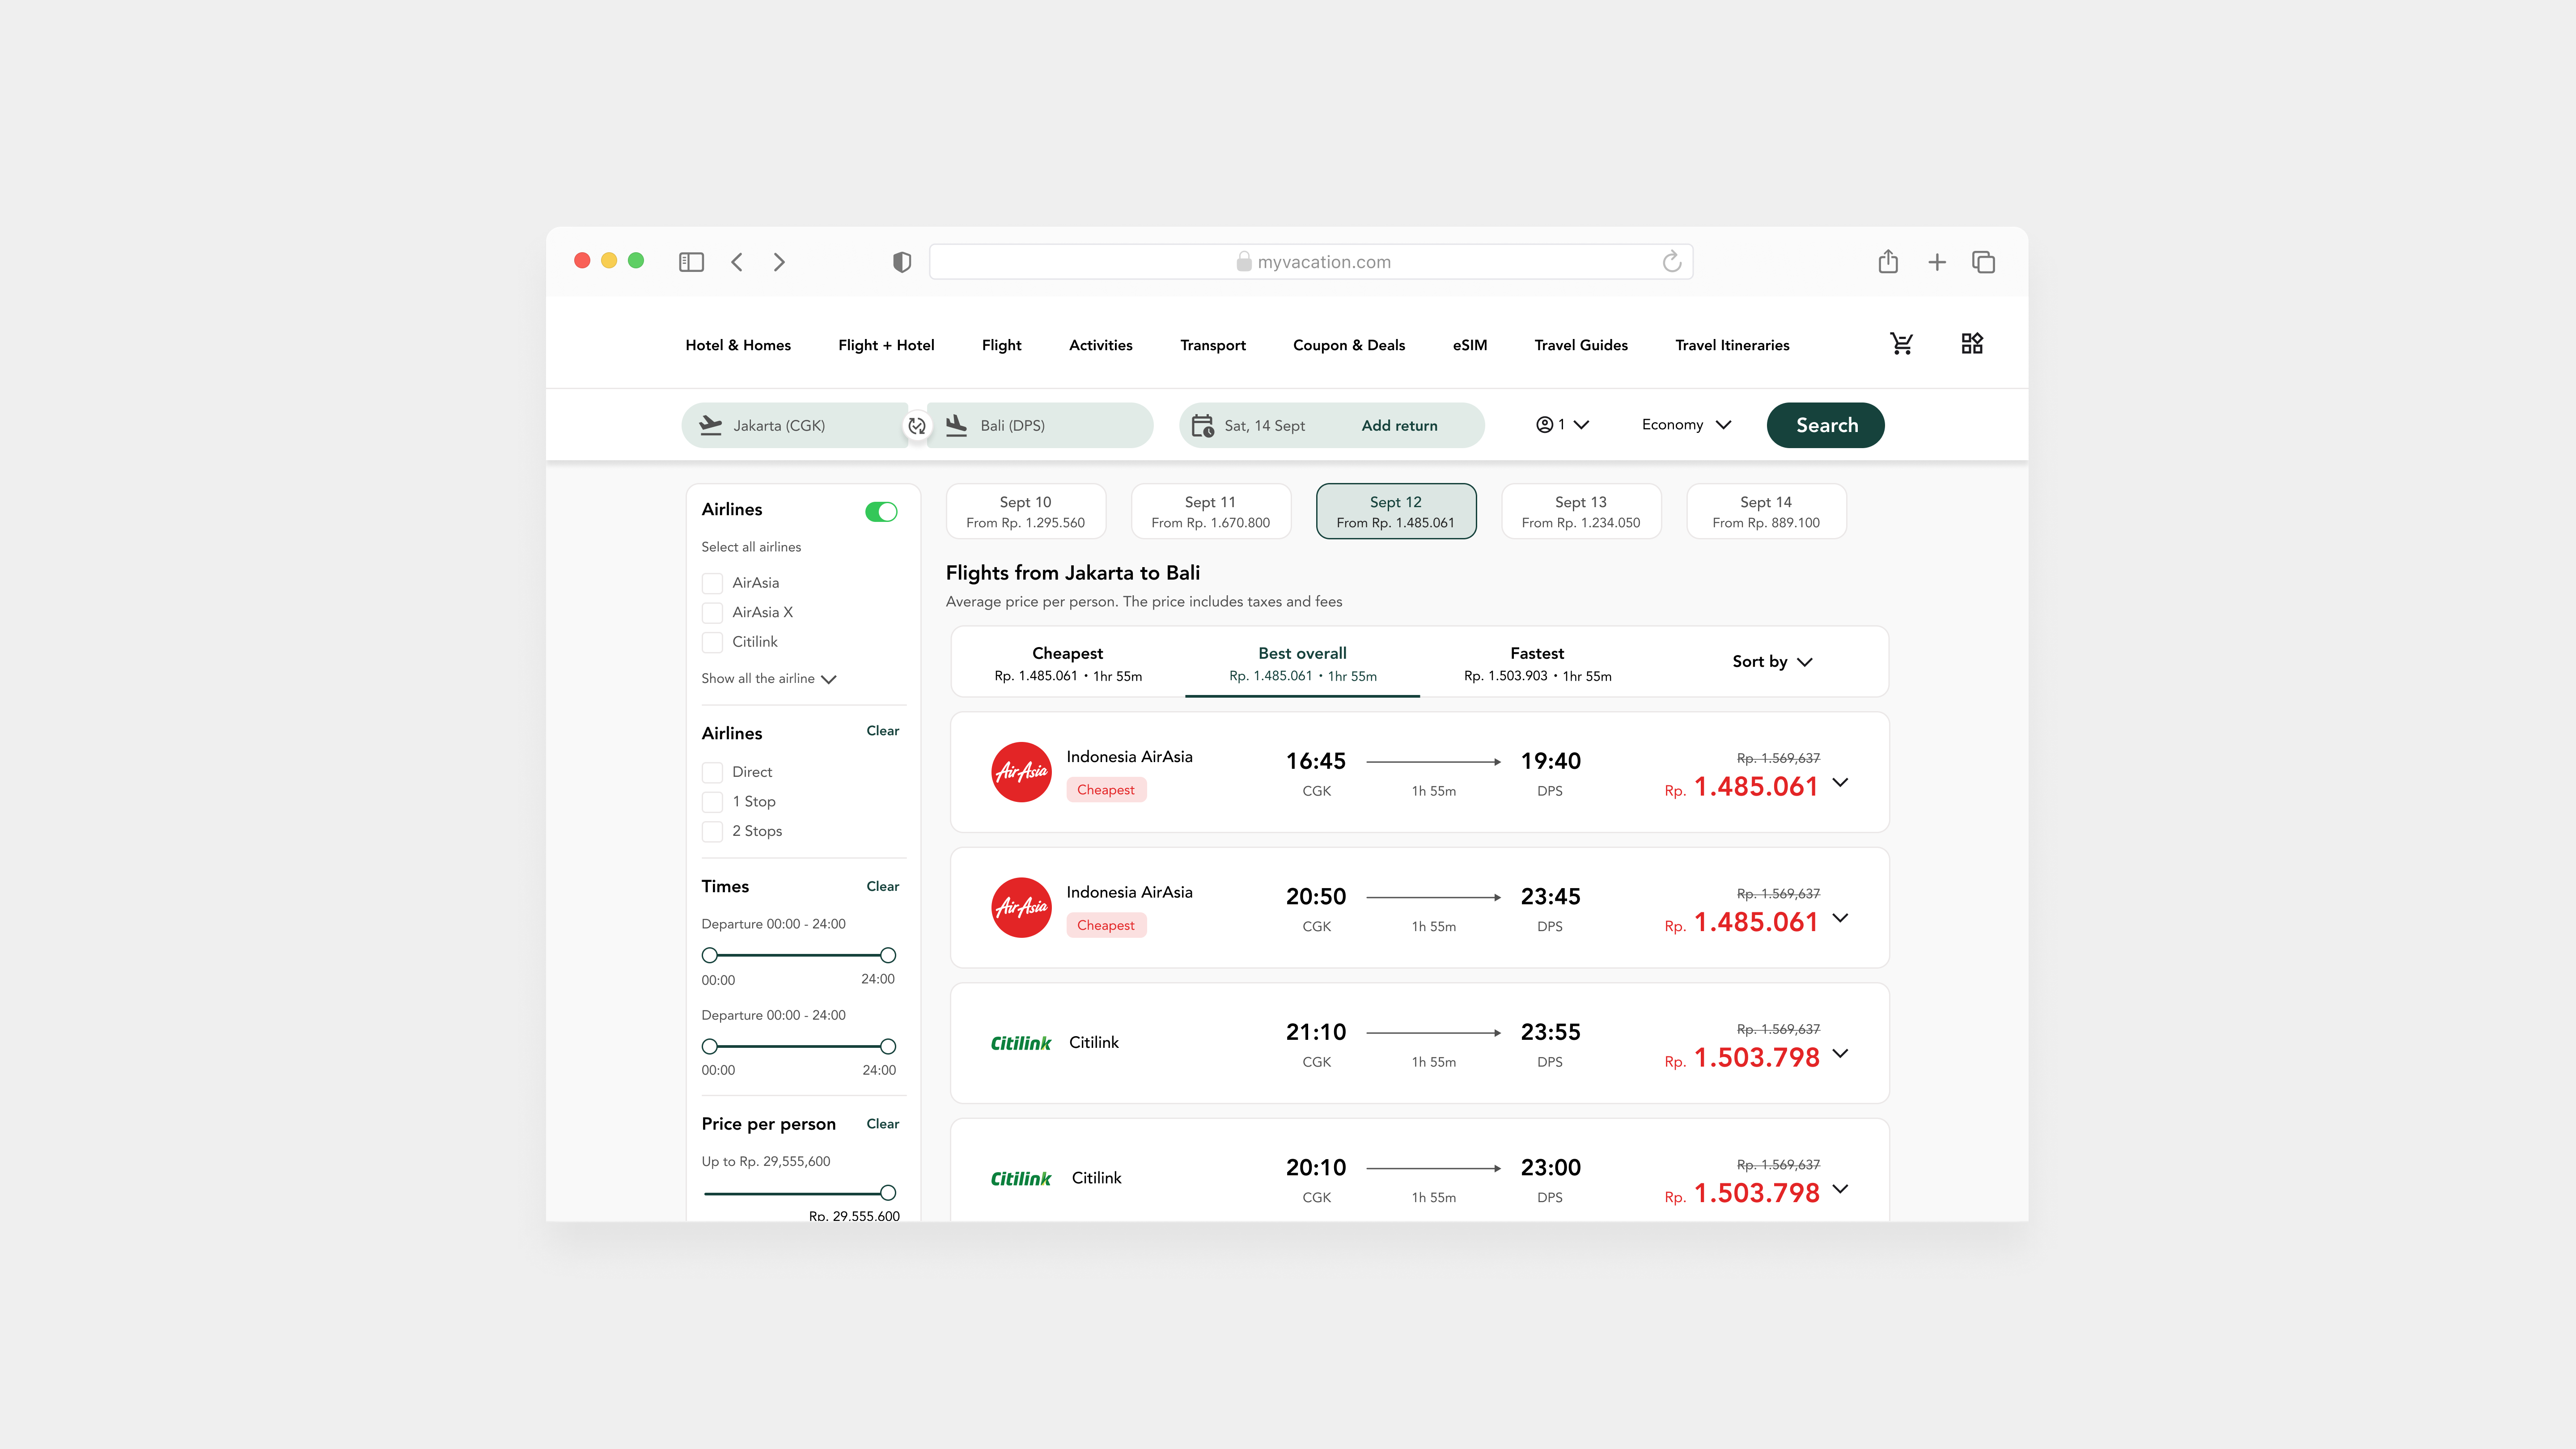This screenshot has width=2576, height=1449.
Task: Expand details for the 20:10 Citilink flight
Action: [x=1840, y=1189]
